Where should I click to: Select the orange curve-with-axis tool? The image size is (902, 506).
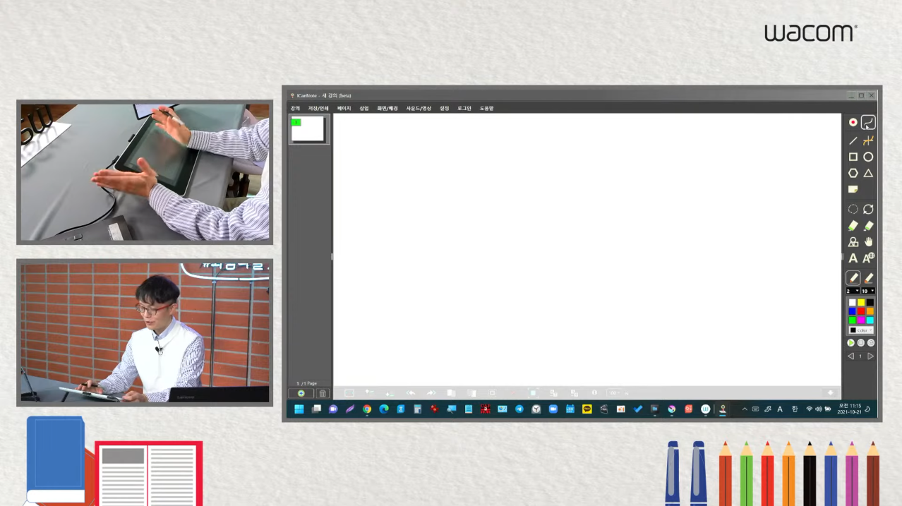tap(868, 140)
